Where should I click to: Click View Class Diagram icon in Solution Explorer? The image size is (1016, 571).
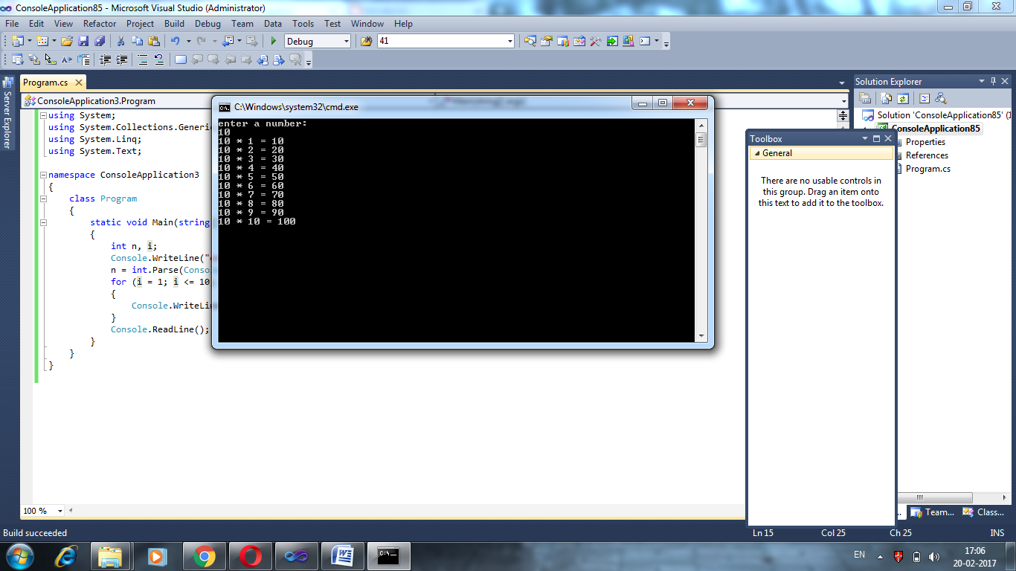[x=941, y=98]
